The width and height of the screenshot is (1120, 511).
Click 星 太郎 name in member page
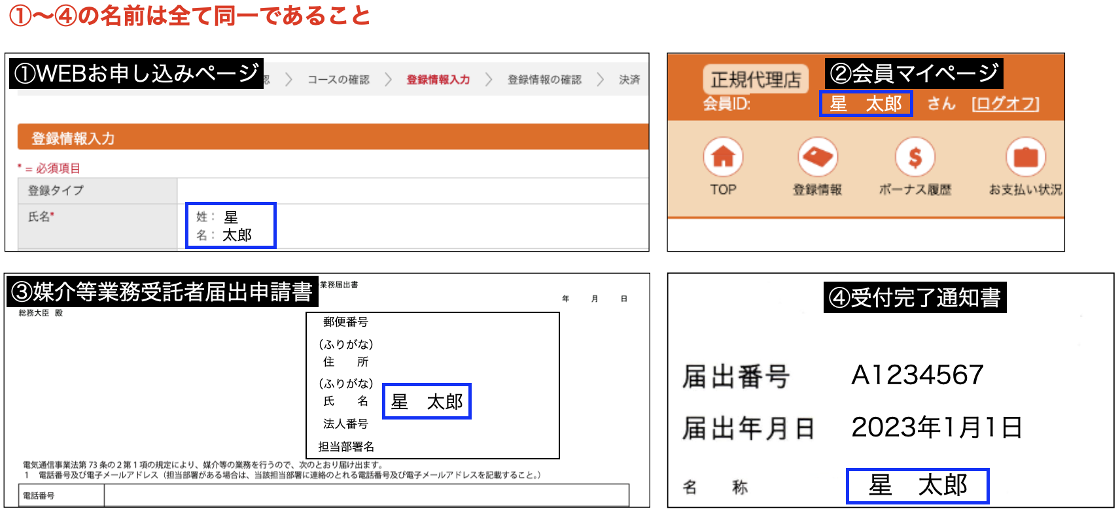866,104
